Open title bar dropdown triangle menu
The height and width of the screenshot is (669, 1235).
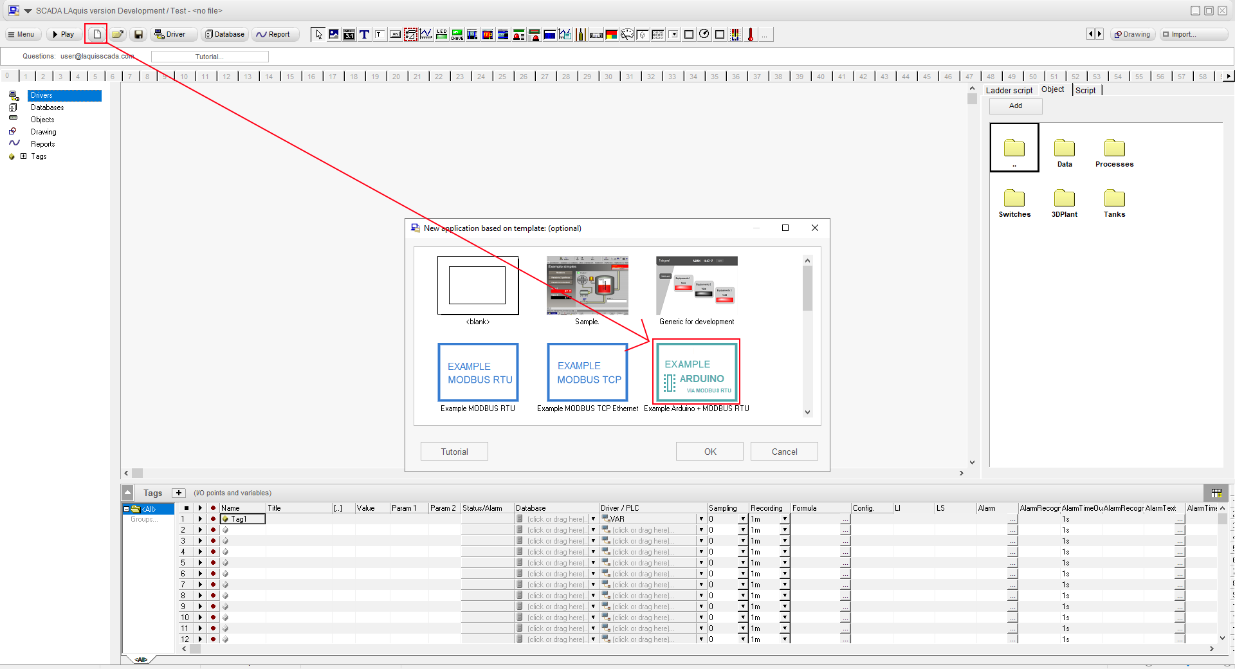pos(28,11)
